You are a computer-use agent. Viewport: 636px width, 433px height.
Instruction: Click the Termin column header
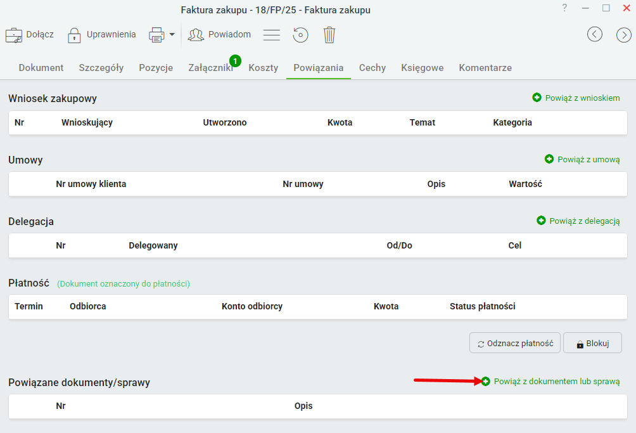point(29,306)
